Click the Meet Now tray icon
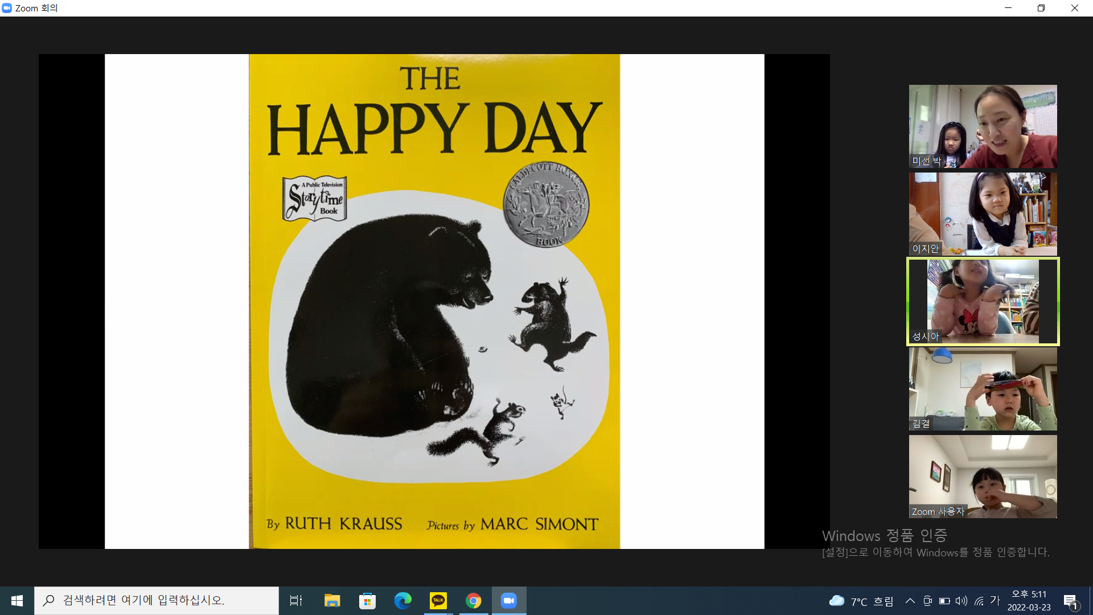 pos(927,601)
